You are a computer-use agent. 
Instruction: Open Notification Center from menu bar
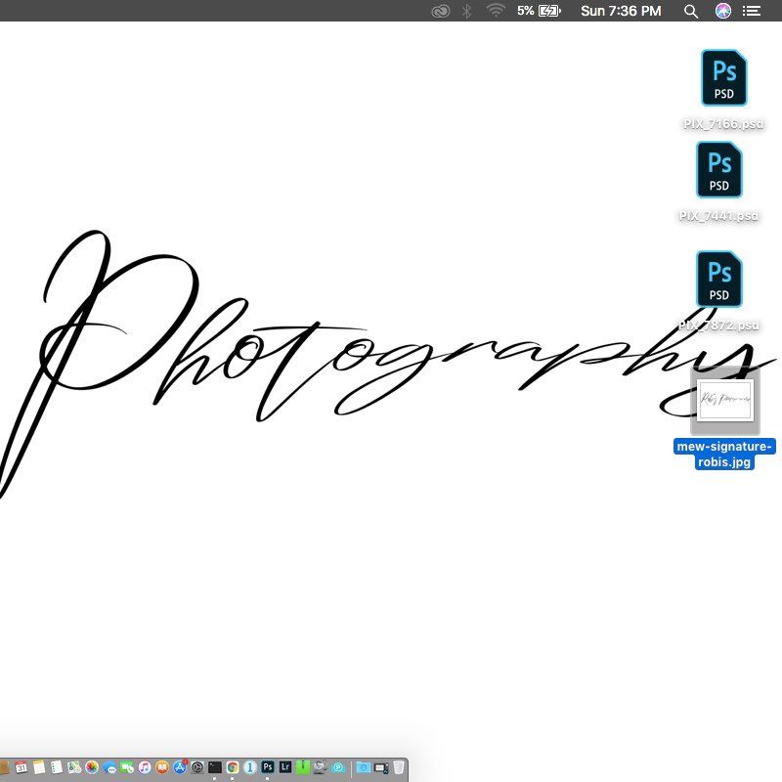pyautogui.click(x=752, y=11)
